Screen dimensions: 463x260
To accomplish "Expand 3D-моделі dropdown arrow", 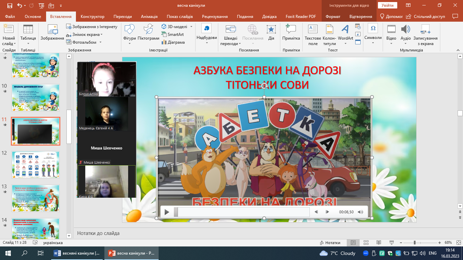I will (191, 27).
